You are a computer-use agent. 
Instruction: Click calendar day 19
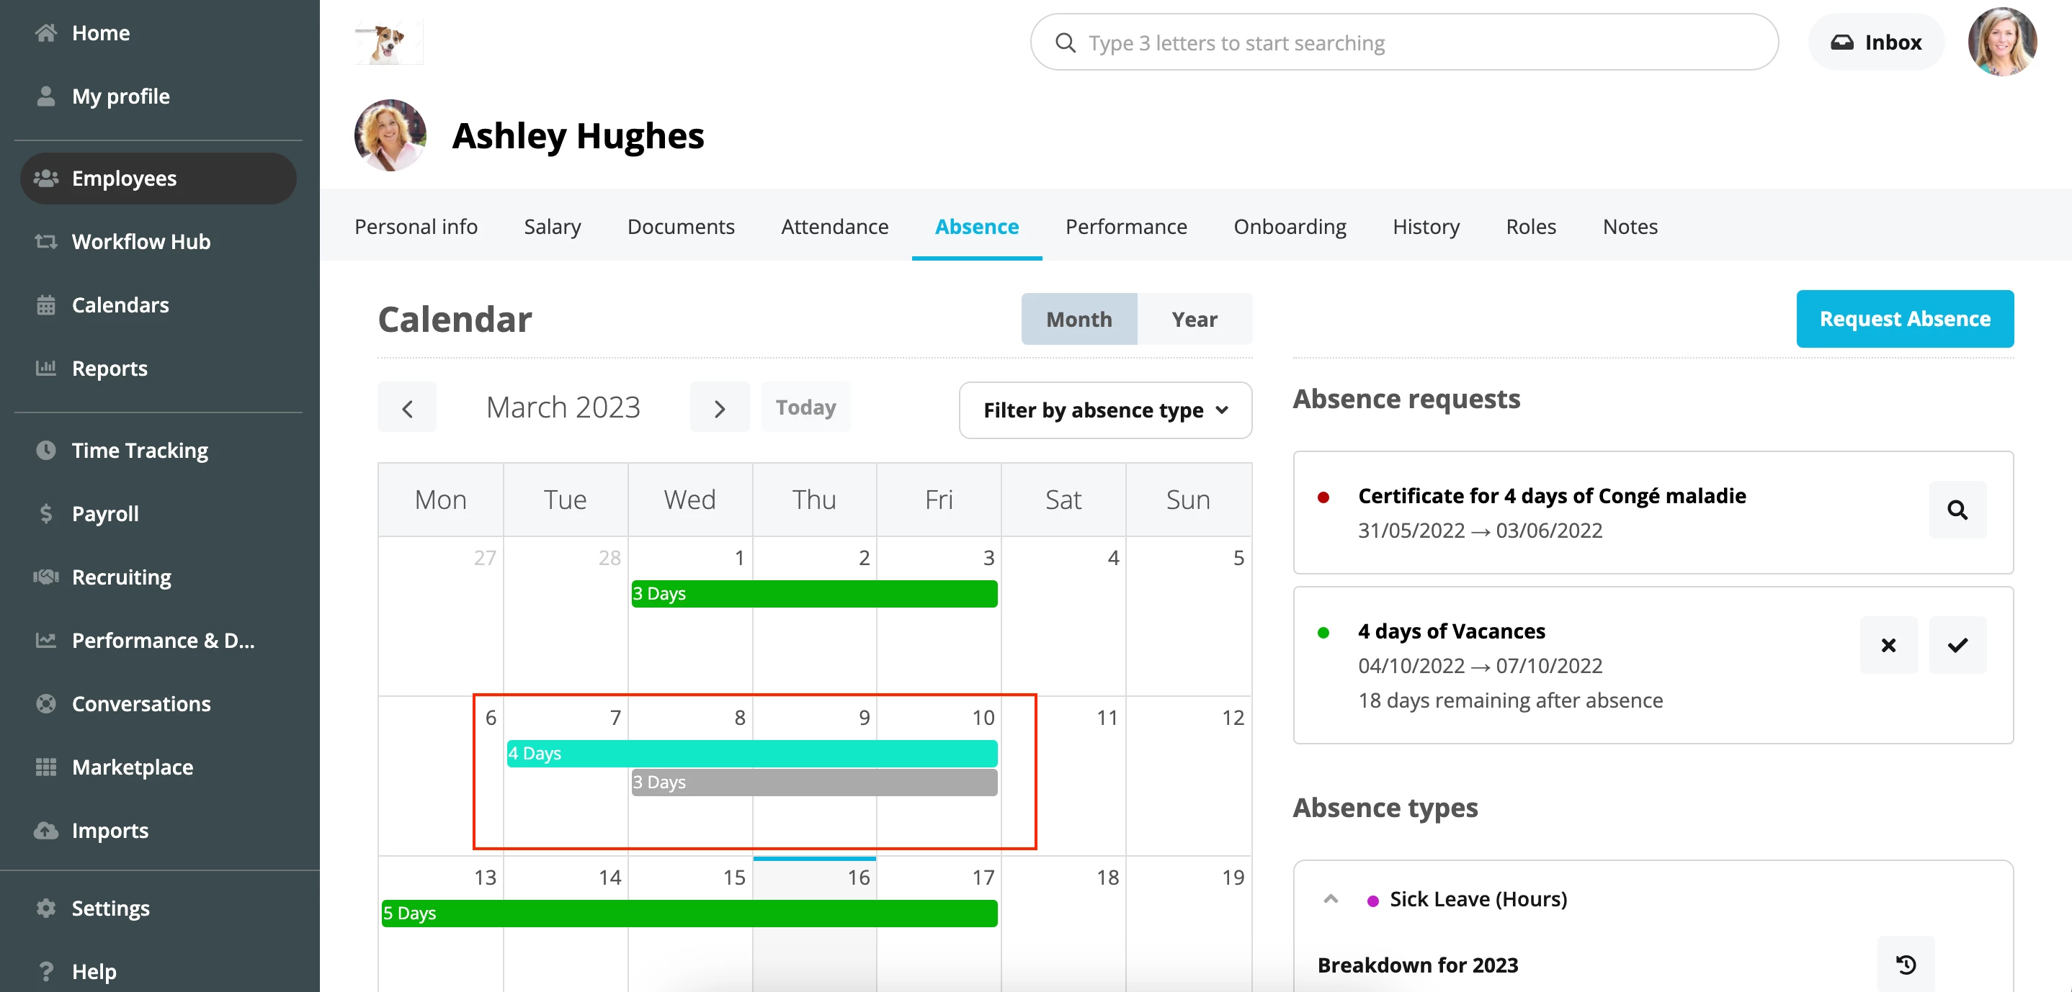pos(1188,924)
